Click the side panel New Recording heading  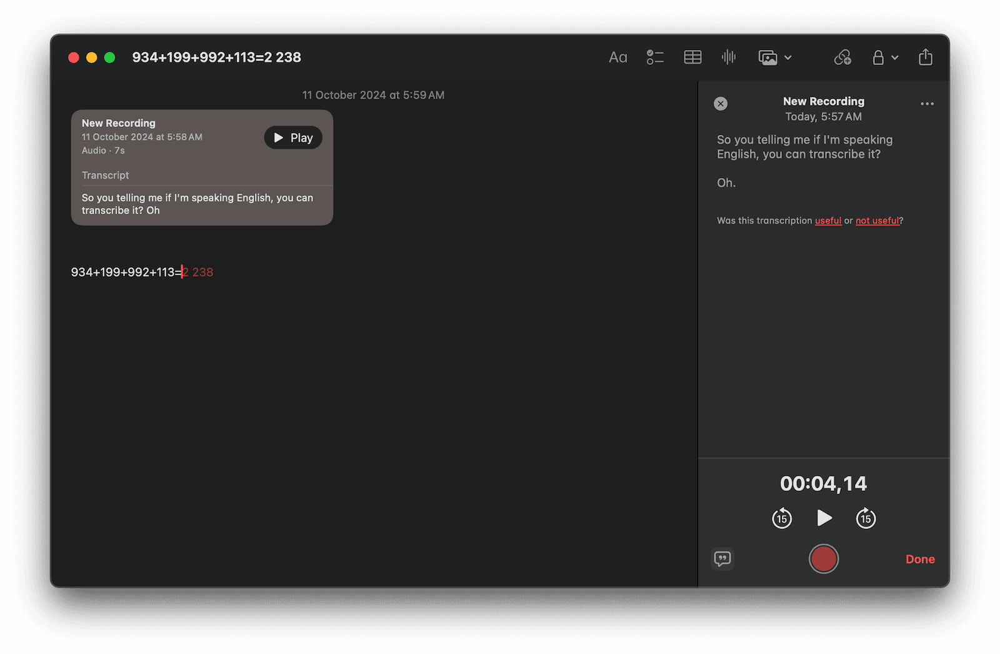click(824, 101)
